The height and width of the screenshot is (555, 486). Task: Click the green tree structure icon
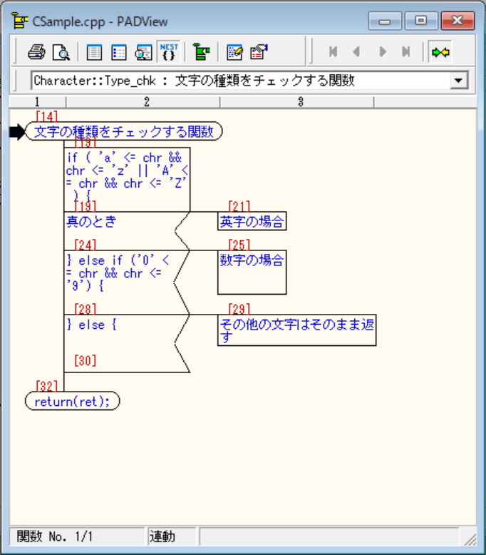(x=201, y=52)
